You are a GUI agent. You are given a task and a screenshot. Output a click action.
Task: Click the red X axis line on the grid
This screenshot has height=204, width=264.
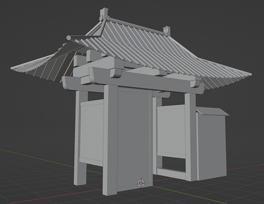click(246, 167)
